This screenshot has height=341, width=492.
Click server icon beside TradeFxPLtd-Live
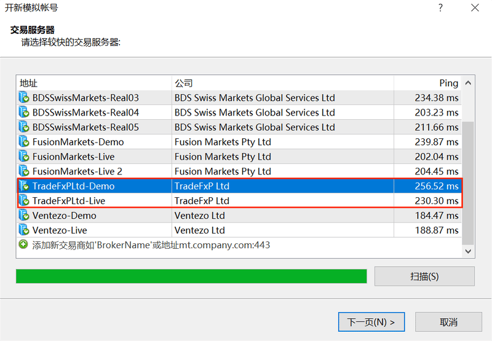point(24,200)
